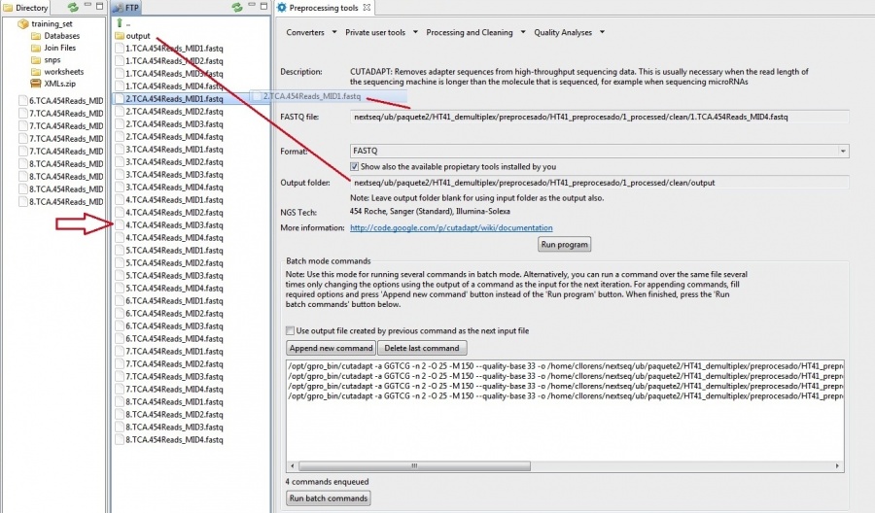Click the FTP panel refresh icon
Viewport: 875px width, 513px height.
[x=236, y=8]
